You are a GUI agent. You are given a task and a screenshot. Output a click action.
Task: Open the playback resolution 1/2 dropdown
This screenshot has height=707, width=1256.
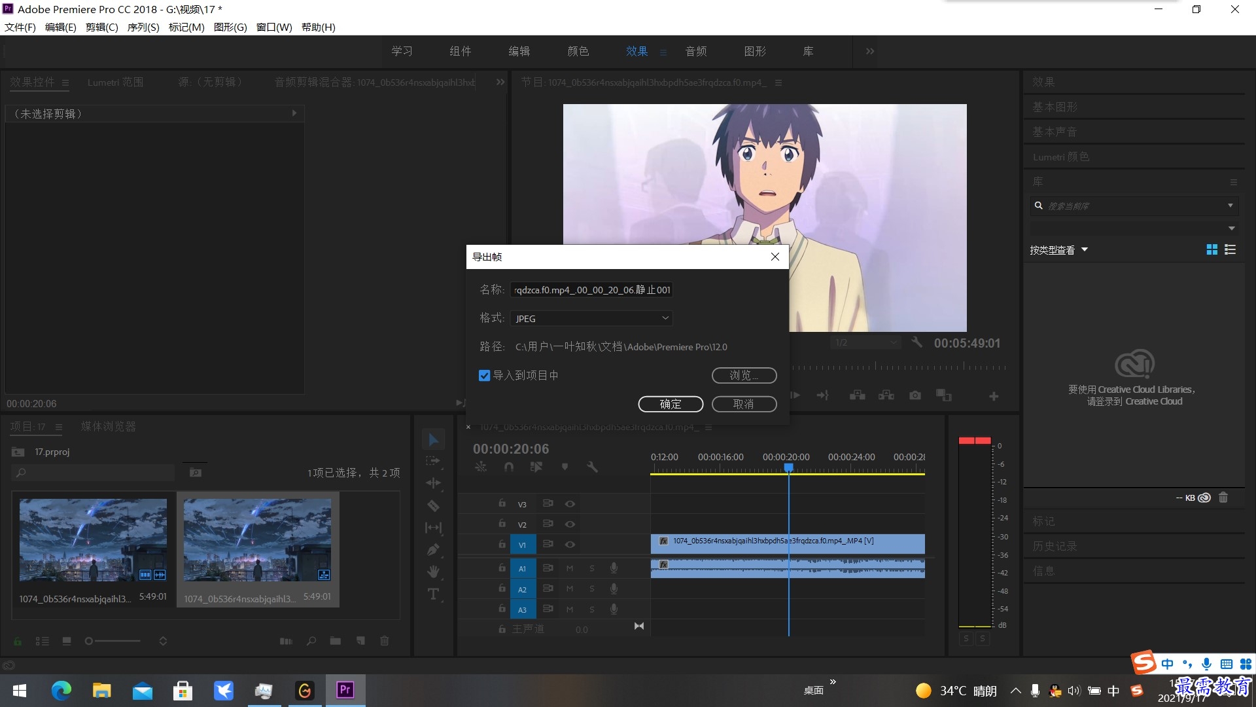[x=866, y=342]
